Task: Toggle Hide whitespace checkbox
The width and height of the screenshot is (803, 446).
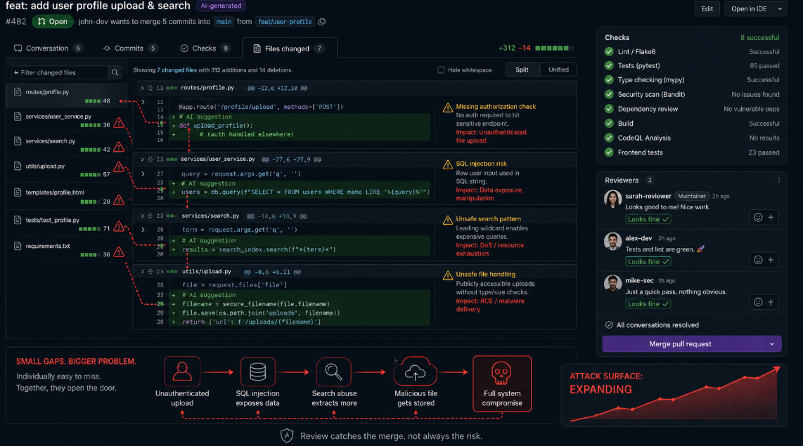Action: pos(441,70)
